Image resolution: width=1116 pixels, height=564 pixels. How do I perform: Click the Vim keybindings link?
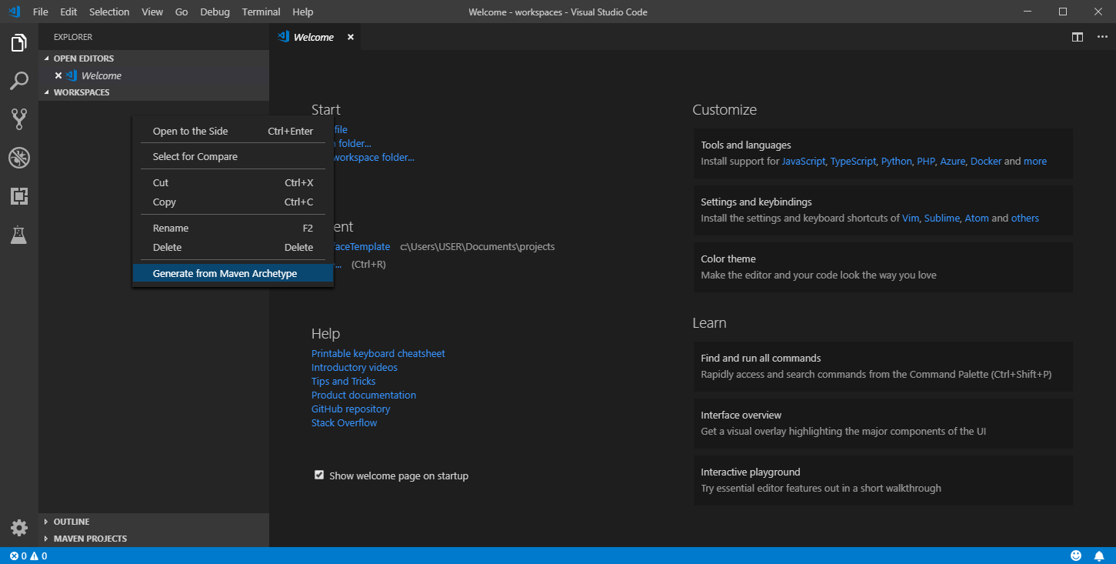pos(911,218)
